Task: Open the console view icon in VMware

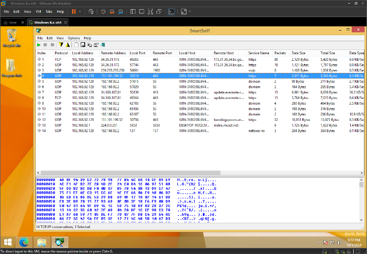Action: [x=171, y=11]
